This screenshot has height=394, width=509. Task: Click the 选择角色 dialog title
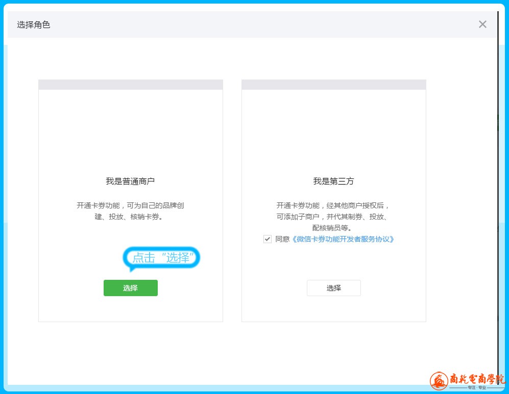coord(34,24)
